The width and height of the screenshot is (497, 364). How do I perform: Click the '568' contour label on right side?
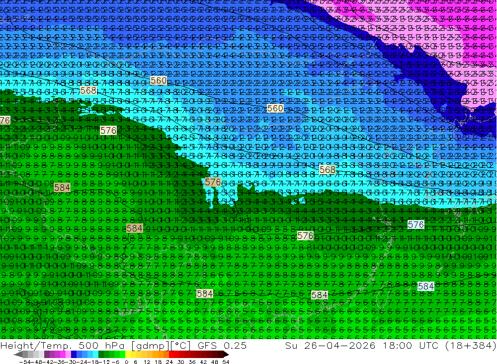(x=327, y=169)
